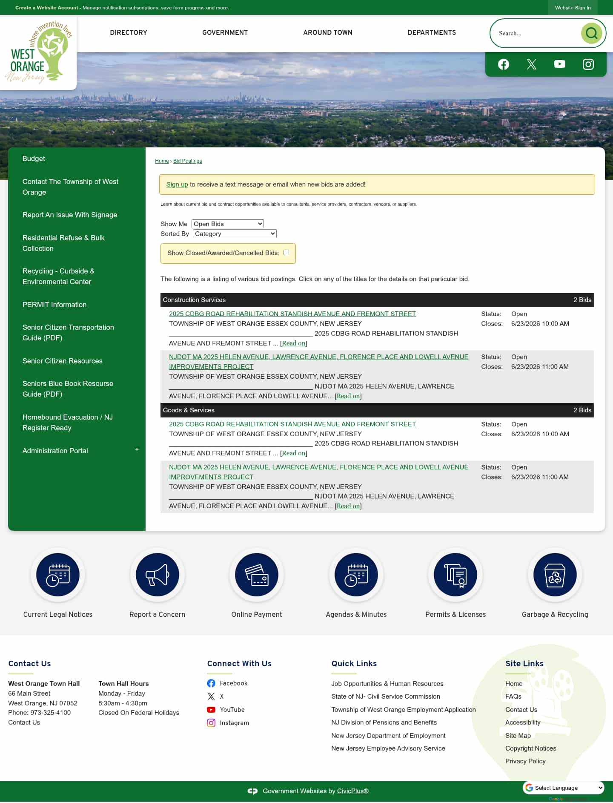Click the Permits & Licenses icon
Viewport: 613px width, 803px height.
455,575
